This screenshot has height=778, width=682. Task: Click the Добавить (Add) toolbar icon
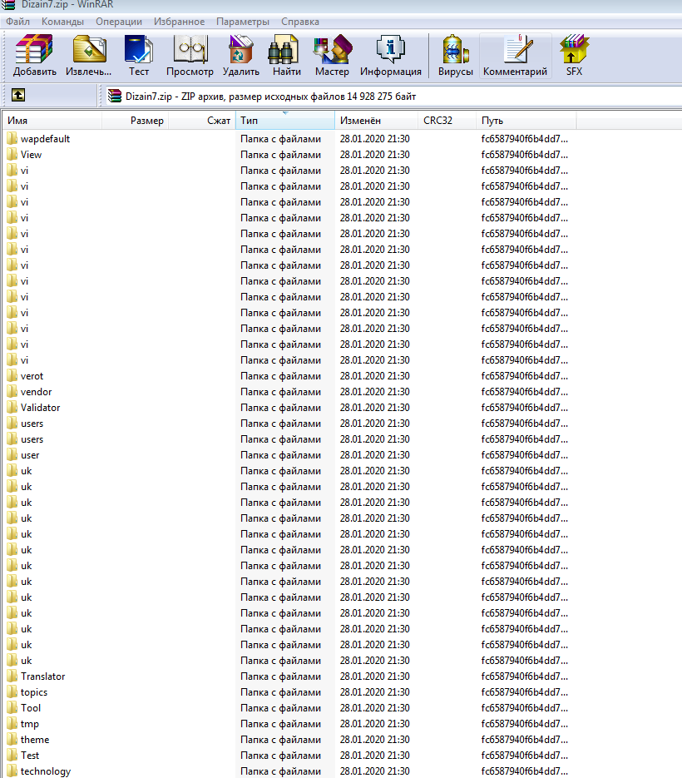tap(34, 56)
